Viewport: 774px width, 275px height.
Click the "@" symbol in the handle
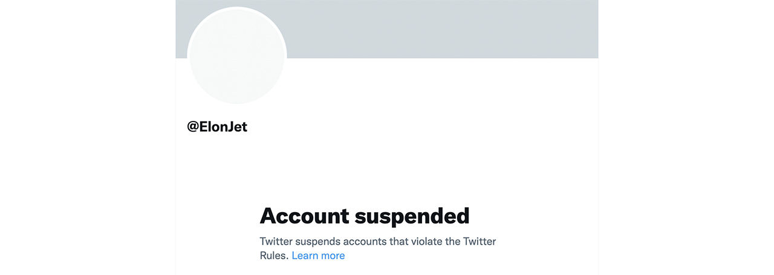pyautogui.click(x=193, y=128)
